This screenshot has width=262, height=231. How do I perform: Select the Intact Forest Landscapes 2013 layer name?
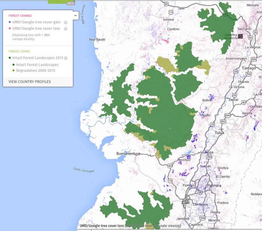[38, 58]
